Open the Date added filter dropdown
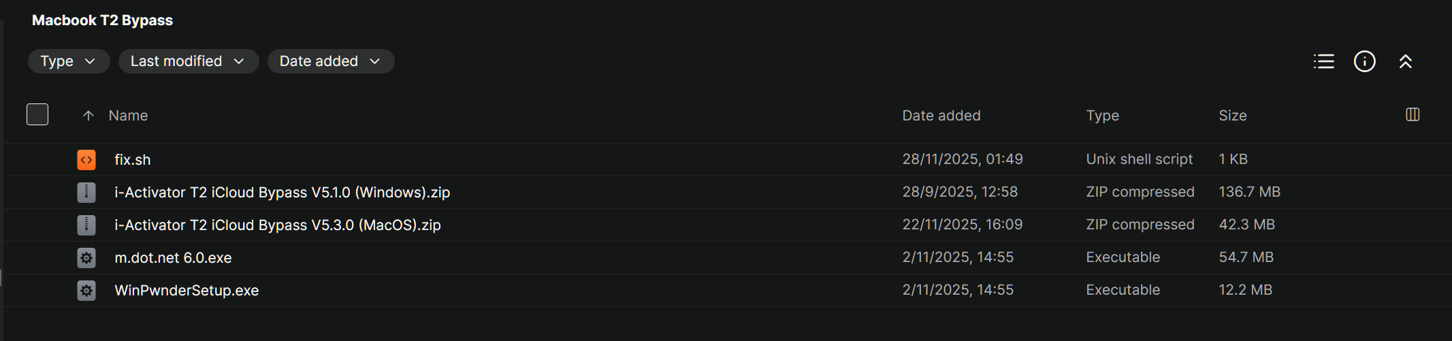The image size is (1452, 341). [x=330, y=61]
